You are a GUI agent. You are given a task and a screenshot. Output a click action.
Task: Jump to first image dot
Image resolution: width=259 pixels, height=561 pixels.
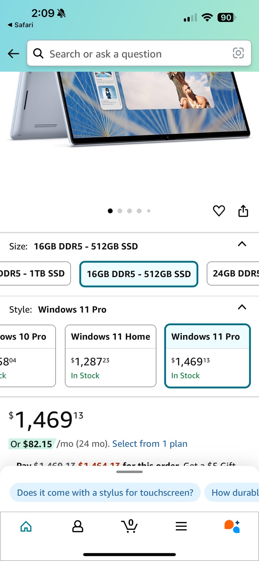110,211
